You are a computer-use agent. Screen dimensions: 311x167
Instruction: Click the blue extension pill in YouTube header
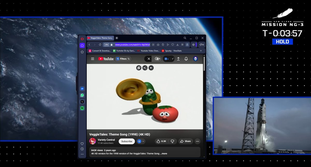coord(166,59)
